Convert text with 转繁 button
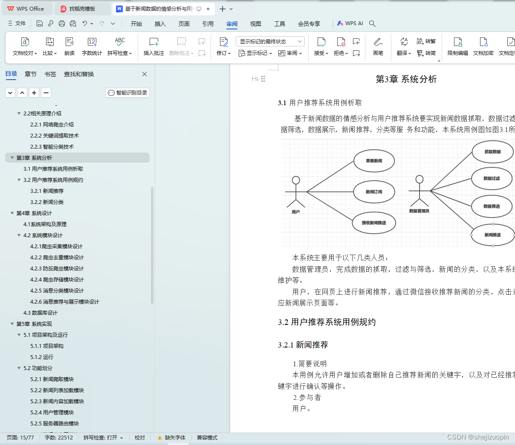Image resolution: width=515 pixels, height=445 pixels. pos(426,41)
